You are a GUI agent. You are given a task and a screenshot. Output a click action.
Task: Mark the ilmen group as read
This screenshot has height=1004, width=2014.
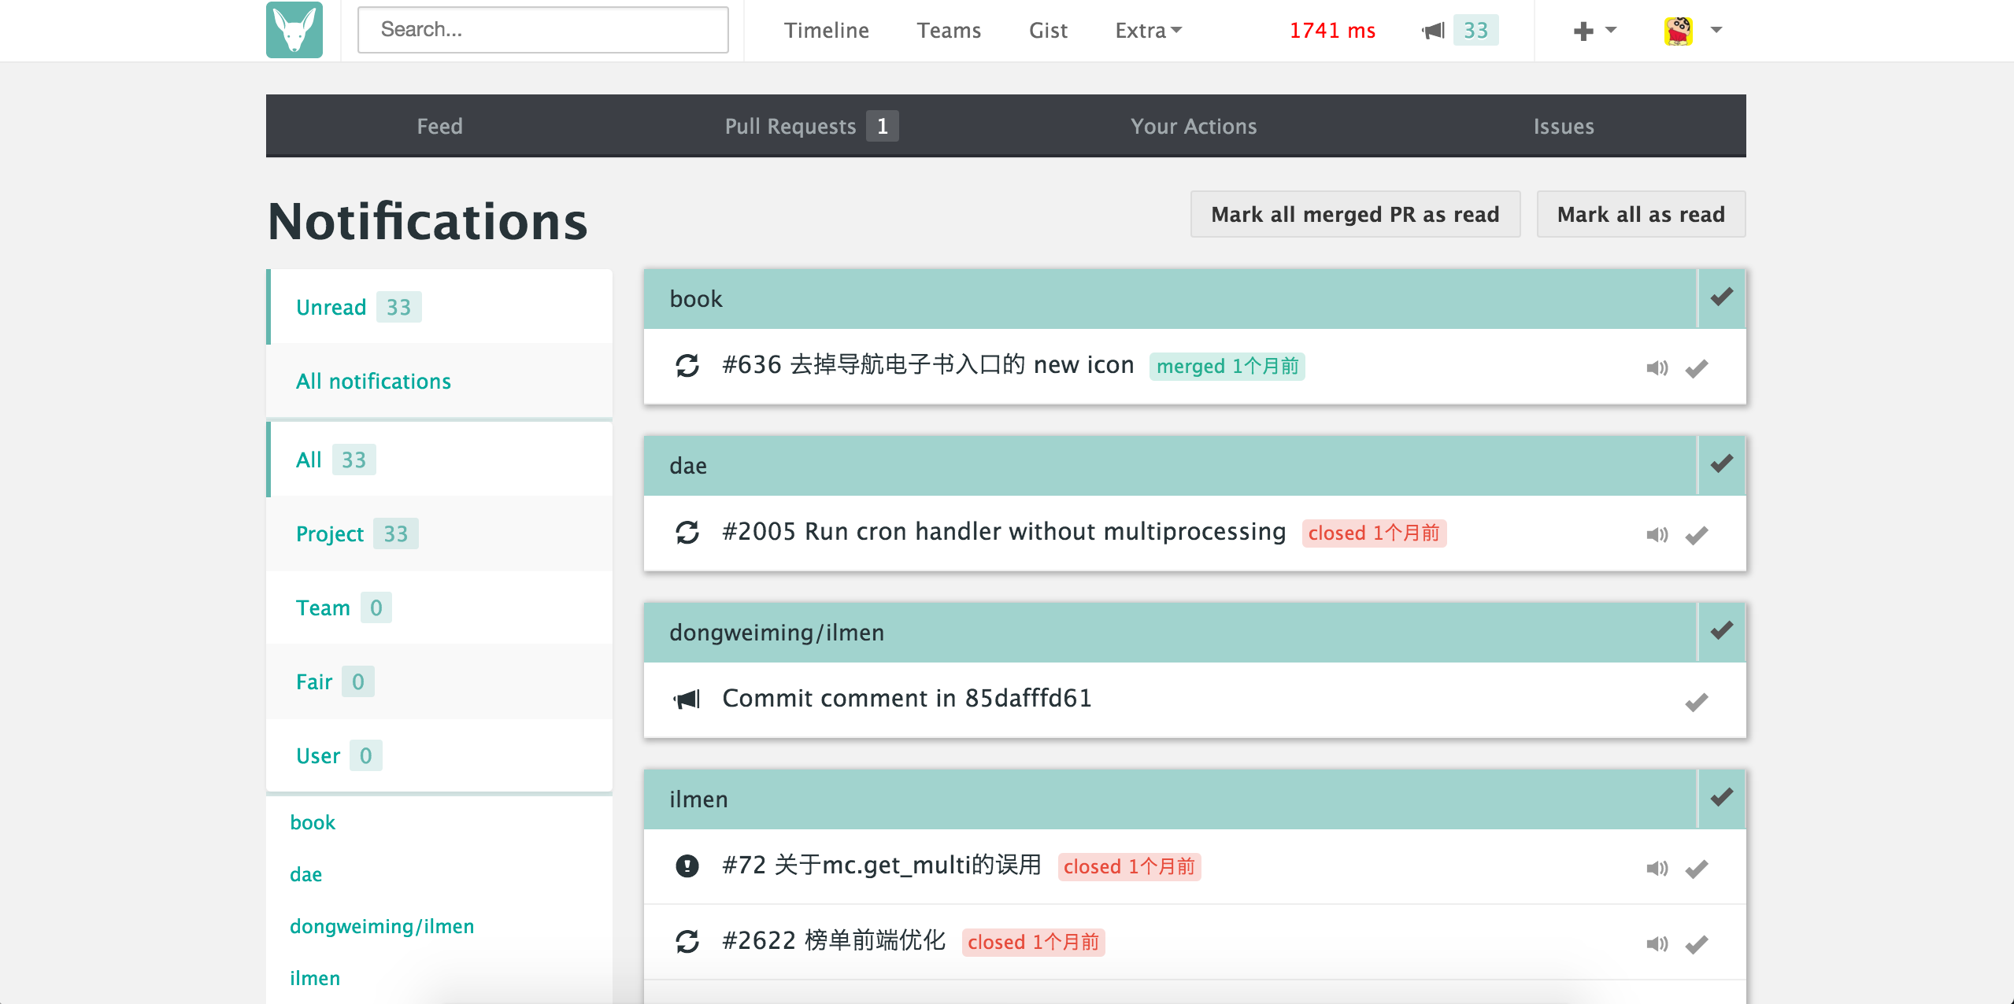point(1722,798)
